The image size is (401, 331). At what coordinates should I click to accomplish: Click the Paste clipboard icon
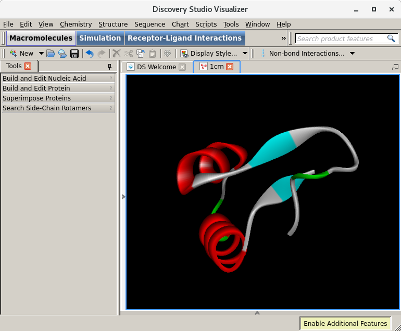click(152, 53)
